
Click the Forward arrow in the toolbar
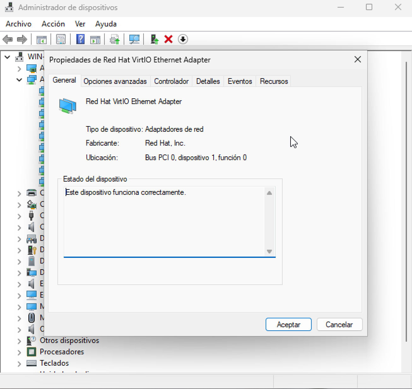22,39
